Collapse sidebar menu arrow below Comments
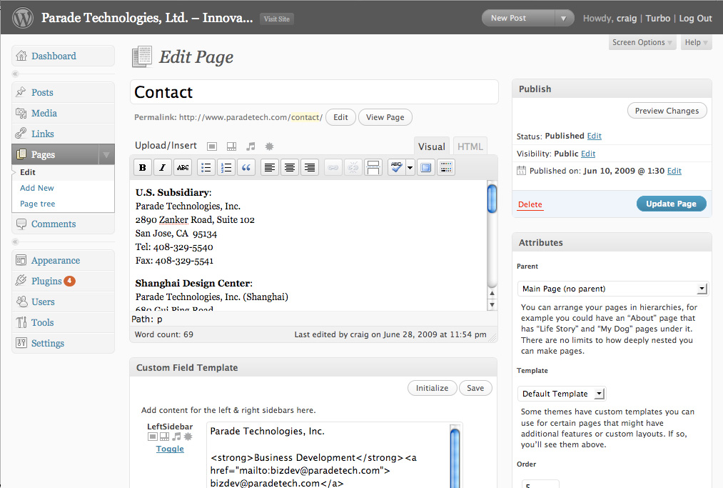Image resolution: width=723 pixels, height=488 pixels. click(x=15, y=241)
